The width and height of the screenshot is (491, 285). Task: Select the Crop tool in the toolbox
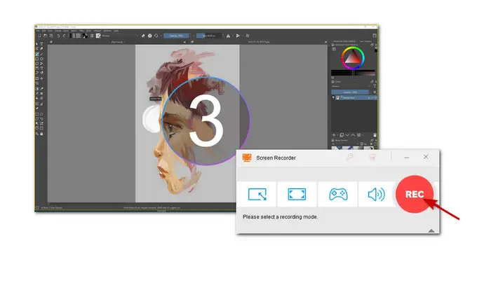[x=37, y=83]
